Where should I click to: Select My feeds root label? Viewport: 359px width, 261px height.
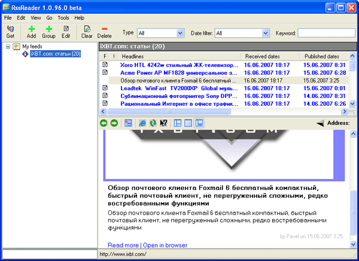point(32,47)
